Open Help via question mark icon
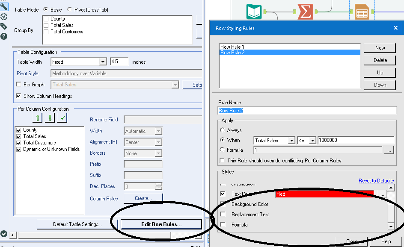 [3, 38]
